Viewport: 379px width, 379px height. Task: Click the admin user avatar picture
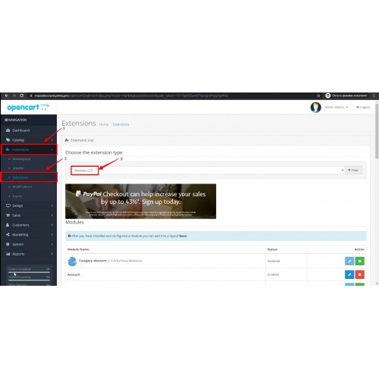[315, 107]
